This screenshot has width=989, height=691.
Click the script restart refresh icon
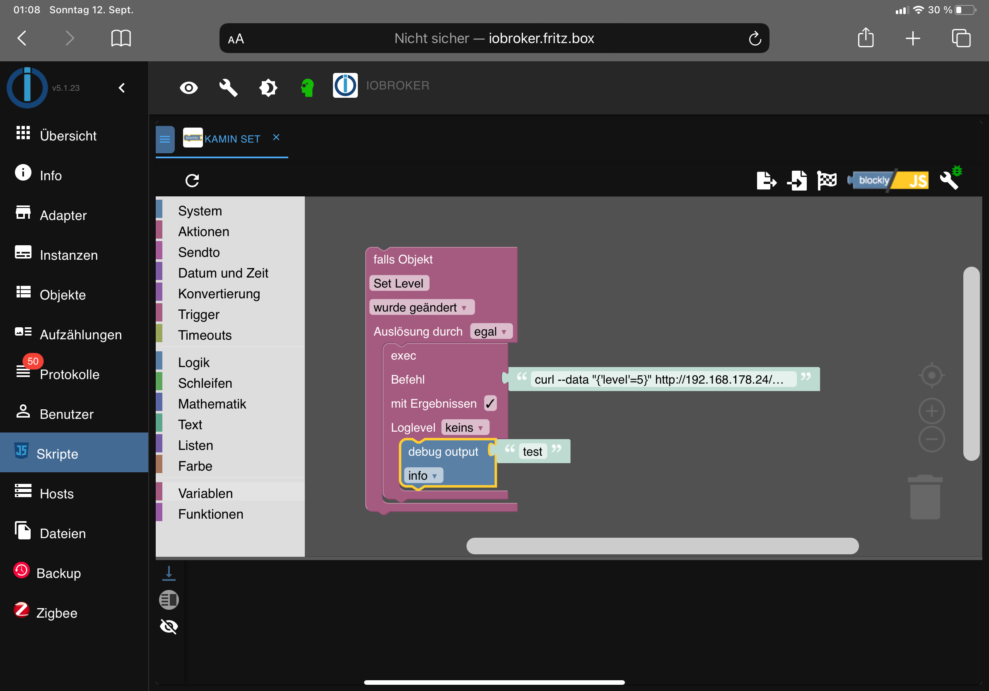(x=192, y=181)
